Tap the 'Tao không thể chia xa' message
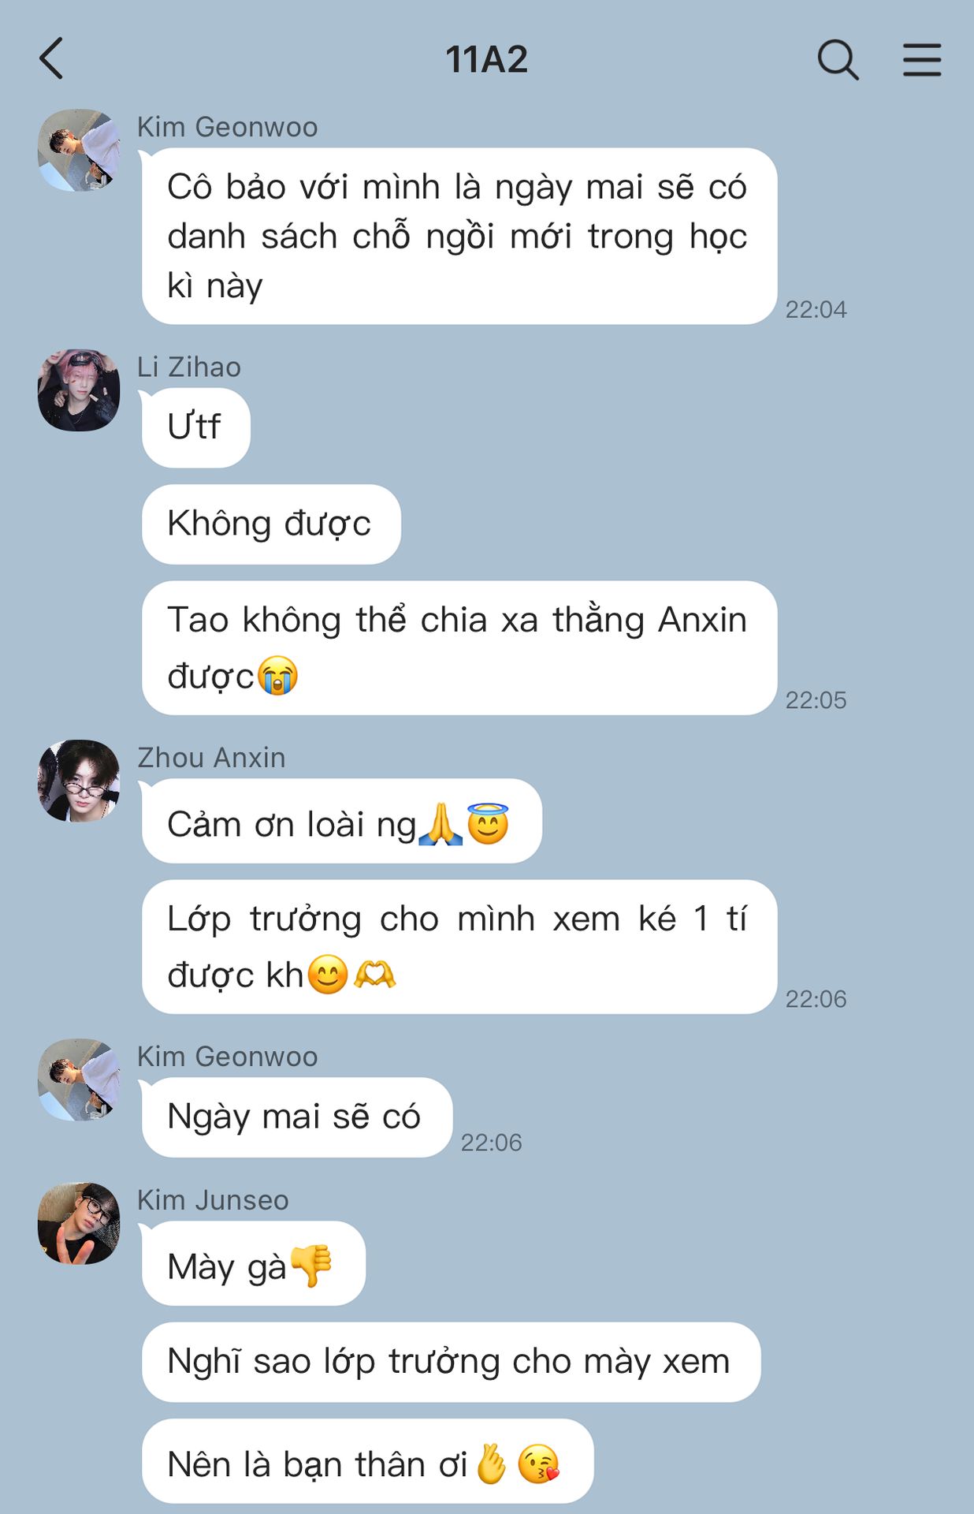Screen dimensions: 974x1514 click(459, 648)
